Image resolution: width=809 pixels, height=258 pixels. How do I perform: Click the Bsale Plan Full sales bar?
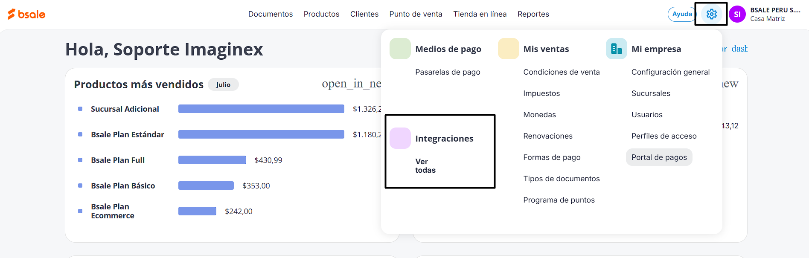pyautogui.click(x=212, y=160)
